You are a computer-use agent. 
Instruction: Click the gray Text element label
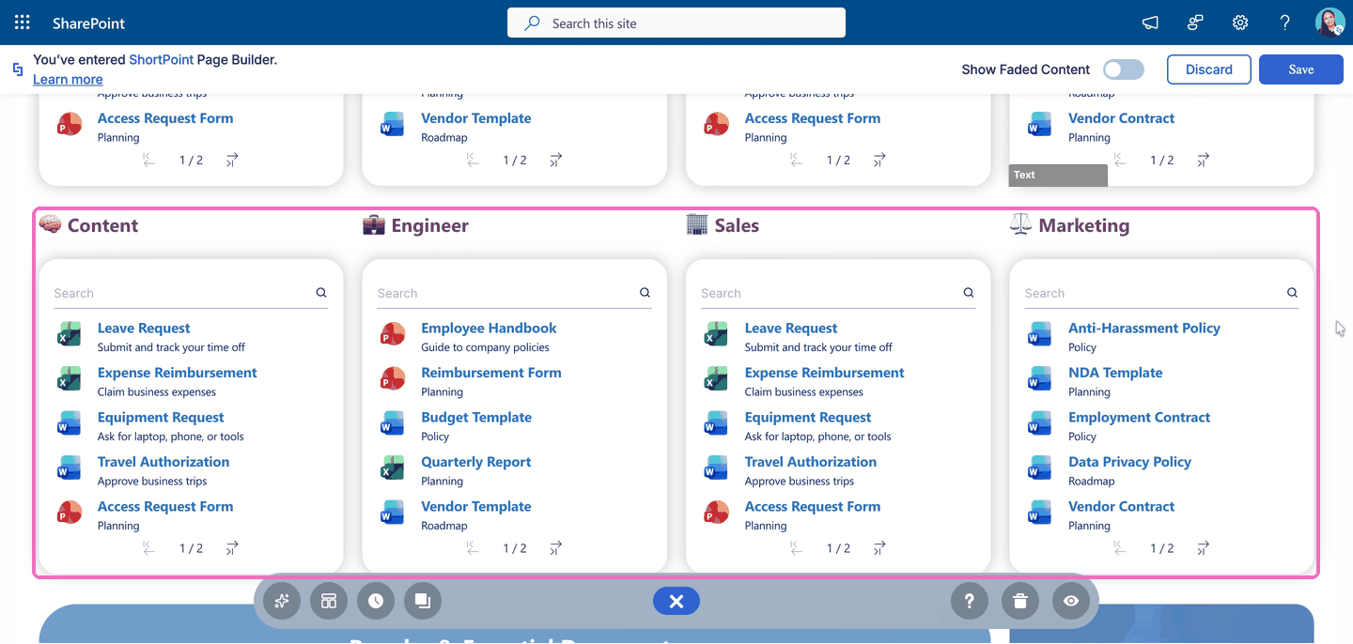(1058, 175)
